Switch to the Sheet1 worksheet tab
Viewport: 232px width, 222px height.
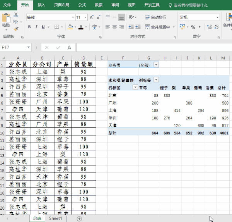55,219
